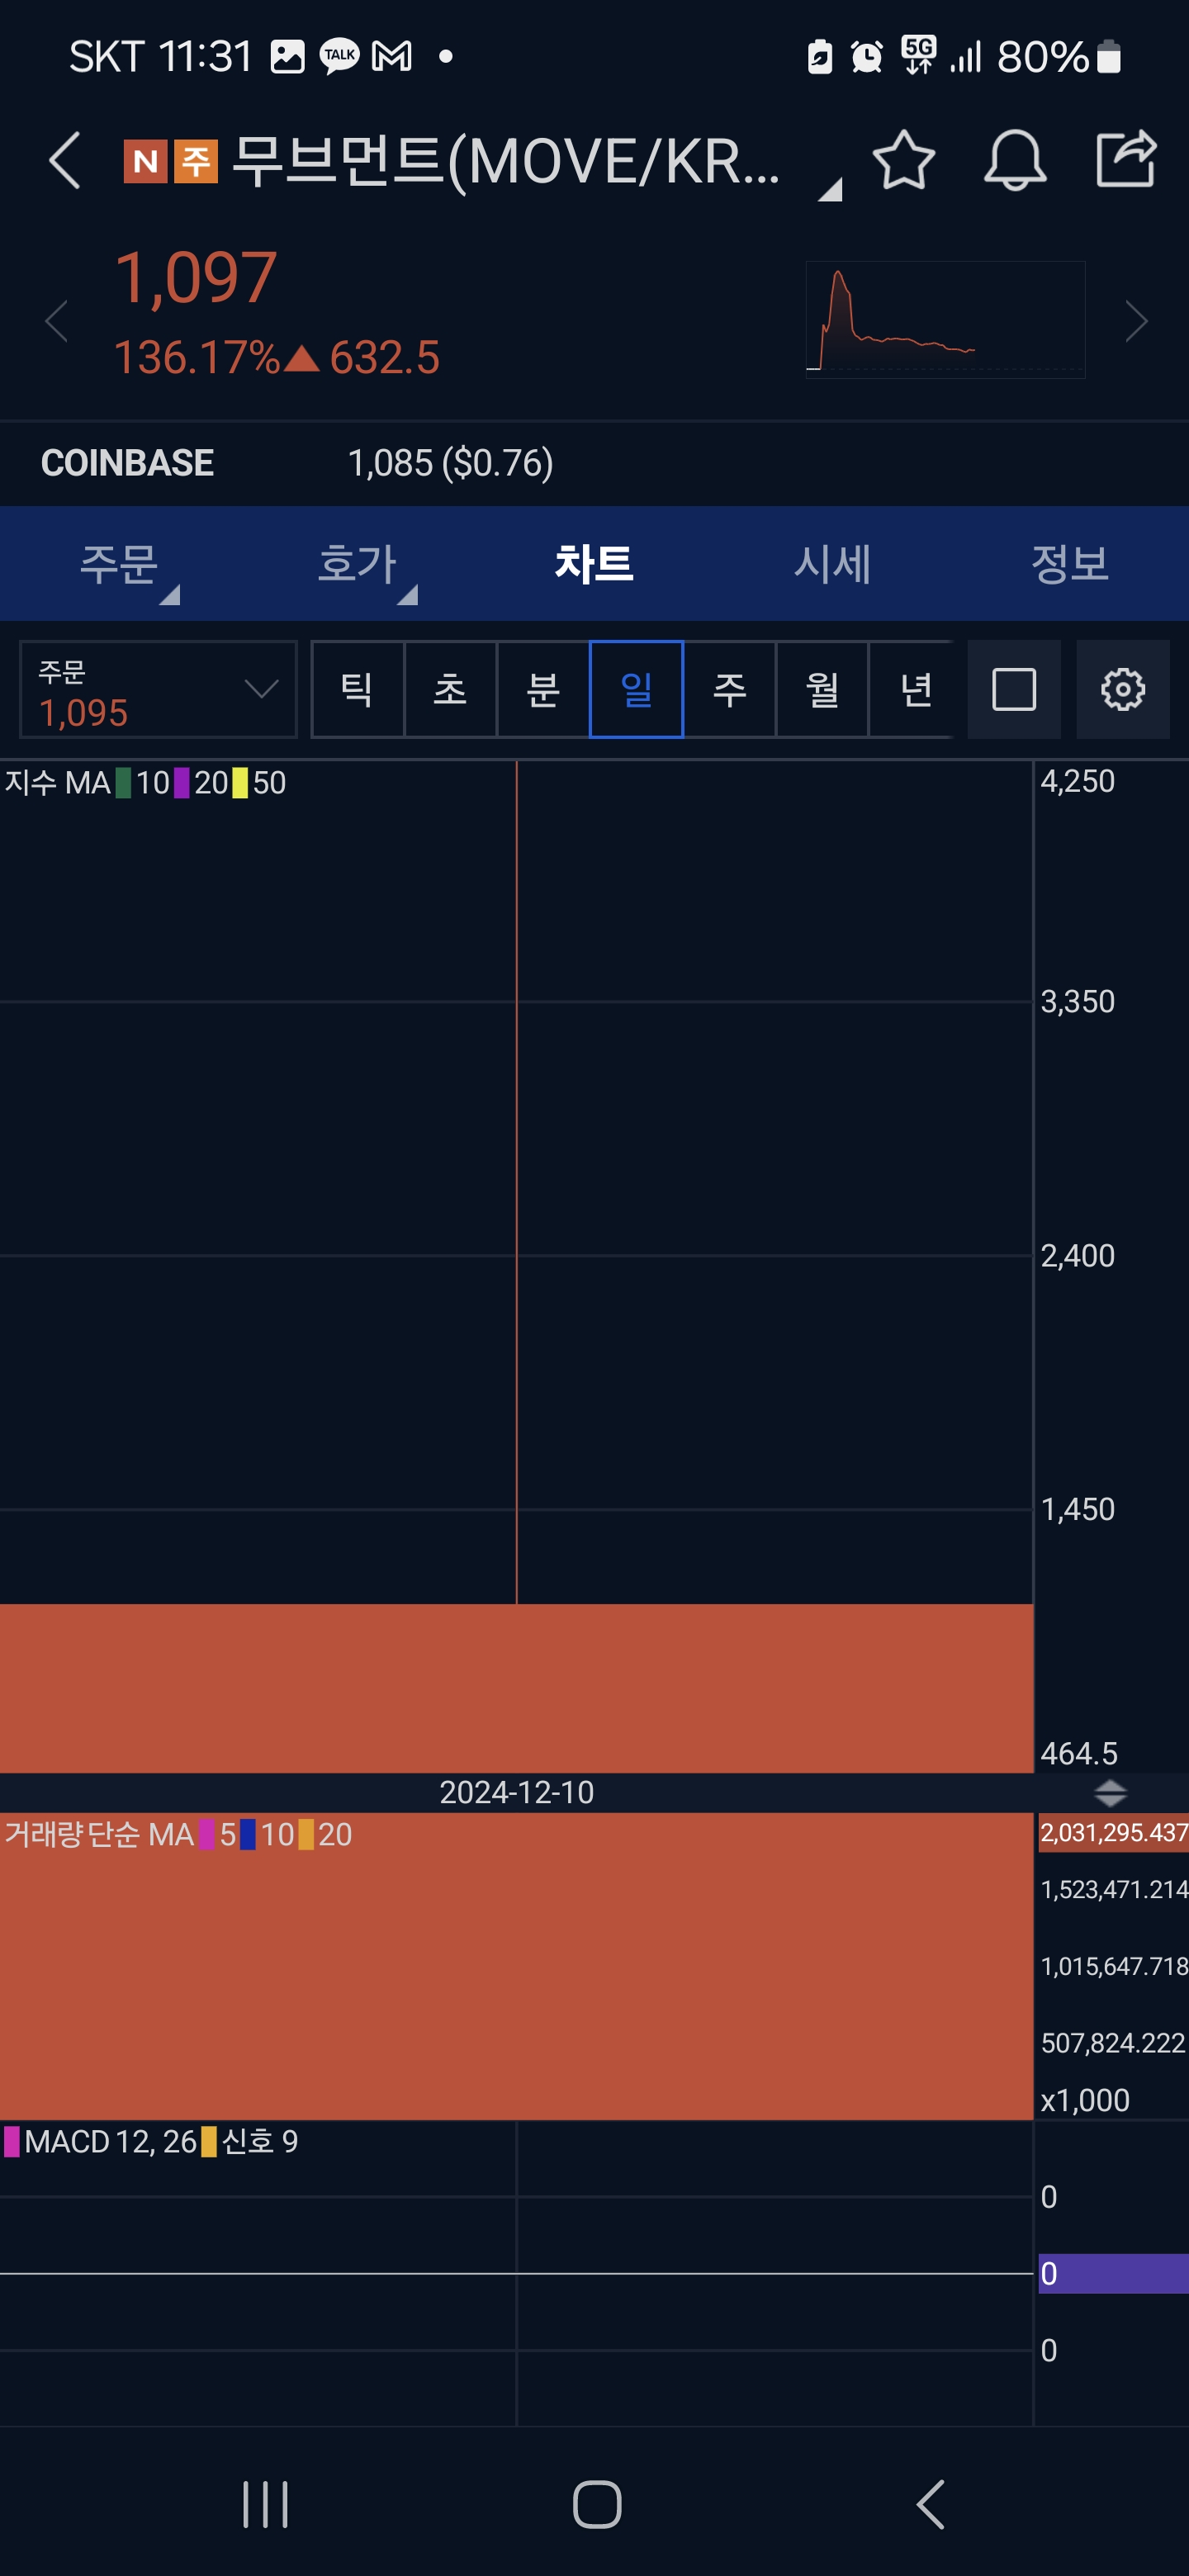The width and height of the screenshot is (1189, 2576).
Task: Tap the alarm clock status icon
Action: pos(867,57)
